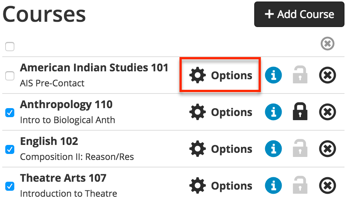Lock the Theatre Arts 107 course
The height and width of the screenshot is (205, 349).
pyautogui.click(x=300, y=185)
